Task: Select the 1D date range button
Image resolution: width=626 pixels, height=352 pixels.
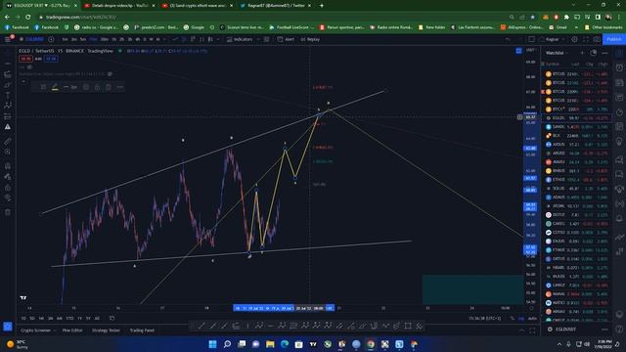Action: [x=23, y=318]
